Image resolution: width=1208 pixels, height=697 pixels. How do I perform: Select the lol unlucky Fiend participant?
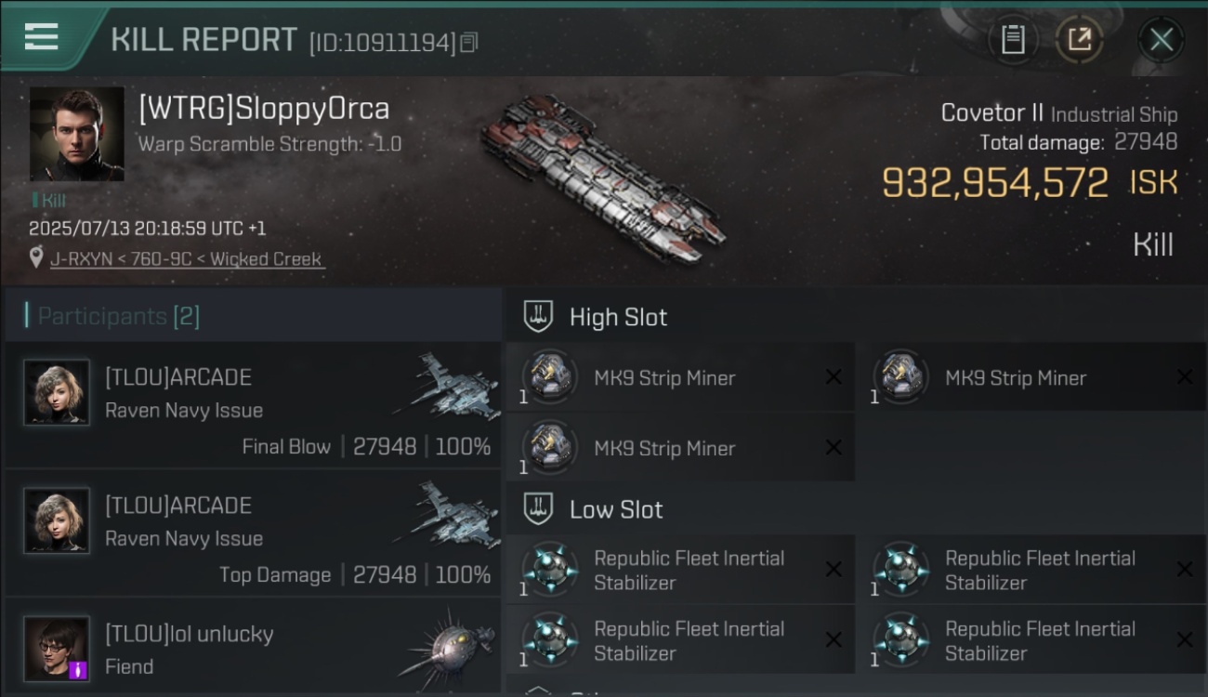tap(253, 648)
